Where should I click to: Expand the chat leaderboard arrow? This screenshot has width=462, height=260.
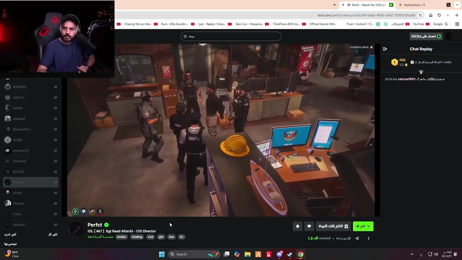coord(421,72)
